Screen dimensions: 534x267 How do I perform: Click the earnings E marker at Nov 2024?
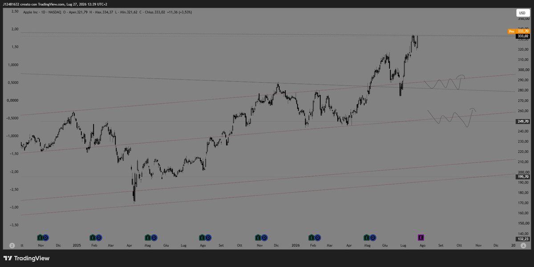40,237
